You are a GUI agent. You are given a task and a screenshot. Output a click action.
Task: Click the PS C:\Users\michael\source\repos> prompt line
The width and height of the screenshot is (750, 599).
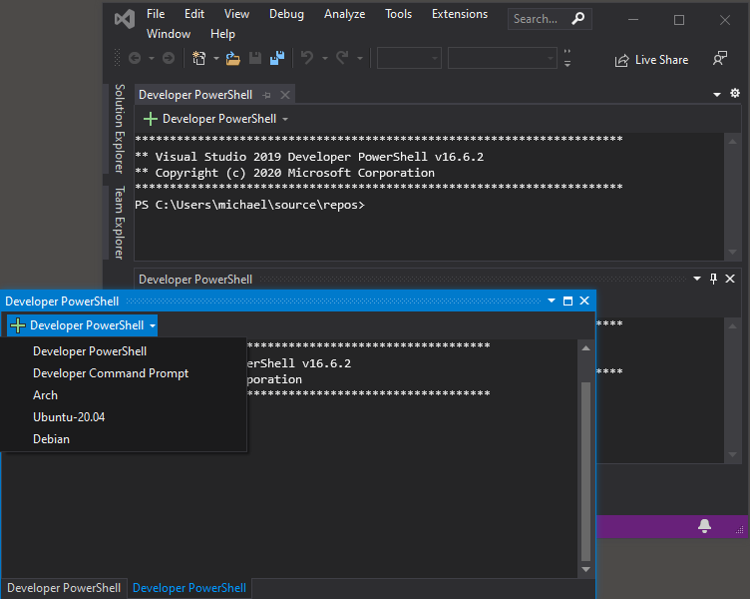[x=249, y=205]
